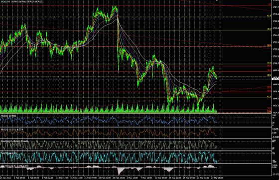Viewport: 279px width, 180px height.
Task: Click the '27 Mar 08:00' time label
Action: 217,178
